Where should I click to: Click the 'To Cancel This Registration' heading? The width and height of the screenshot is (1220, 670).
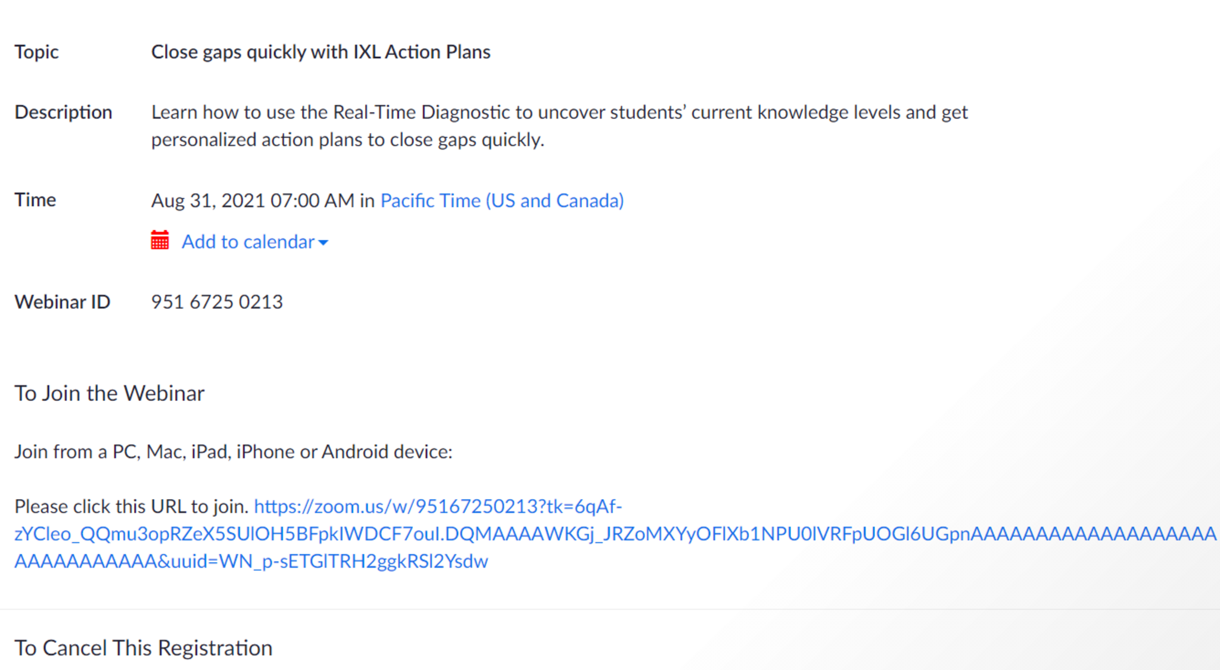pyautogui.click(x=144, y=648)
